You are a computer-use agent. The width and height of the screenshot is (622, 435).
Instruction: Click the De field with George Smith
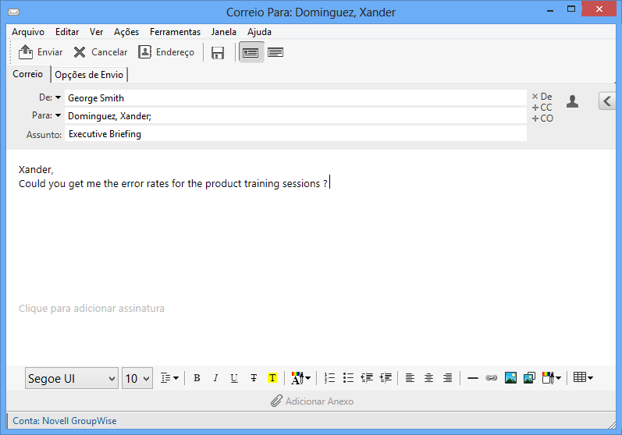click(296, 98)
